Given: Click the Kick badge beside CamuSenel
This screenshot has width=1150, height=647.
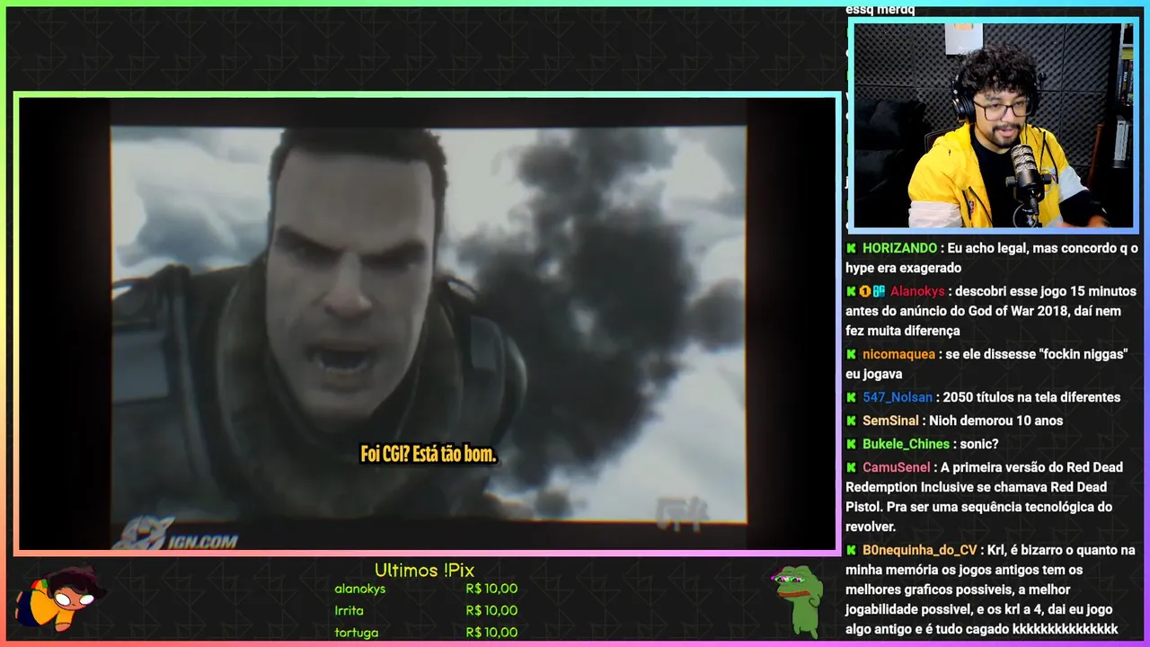Looking at the screenshot, I should (851, 467).
